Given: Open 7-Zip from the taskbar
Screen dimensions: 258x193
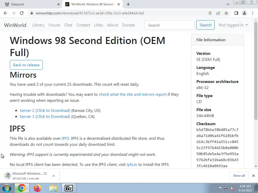Looking at the screenshot, I should 69,188.
